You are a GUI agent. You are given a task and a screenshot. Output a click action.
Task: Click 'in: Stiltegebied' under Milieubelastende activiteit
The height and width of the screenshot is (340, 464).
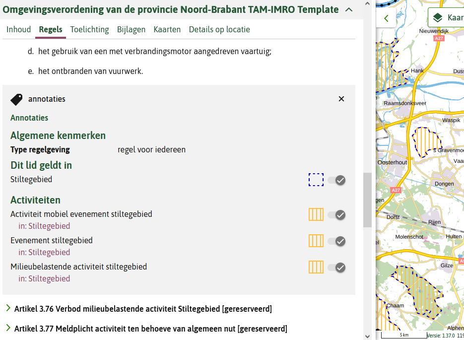[x=44, y=279]
